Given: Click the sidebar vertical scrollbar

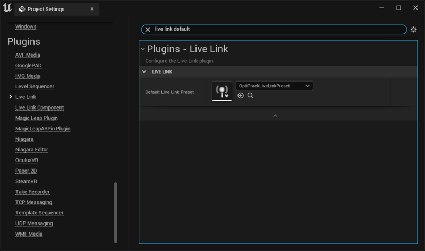Looking at the screenshot, I should pyautogui.click(x=116, y=212).
